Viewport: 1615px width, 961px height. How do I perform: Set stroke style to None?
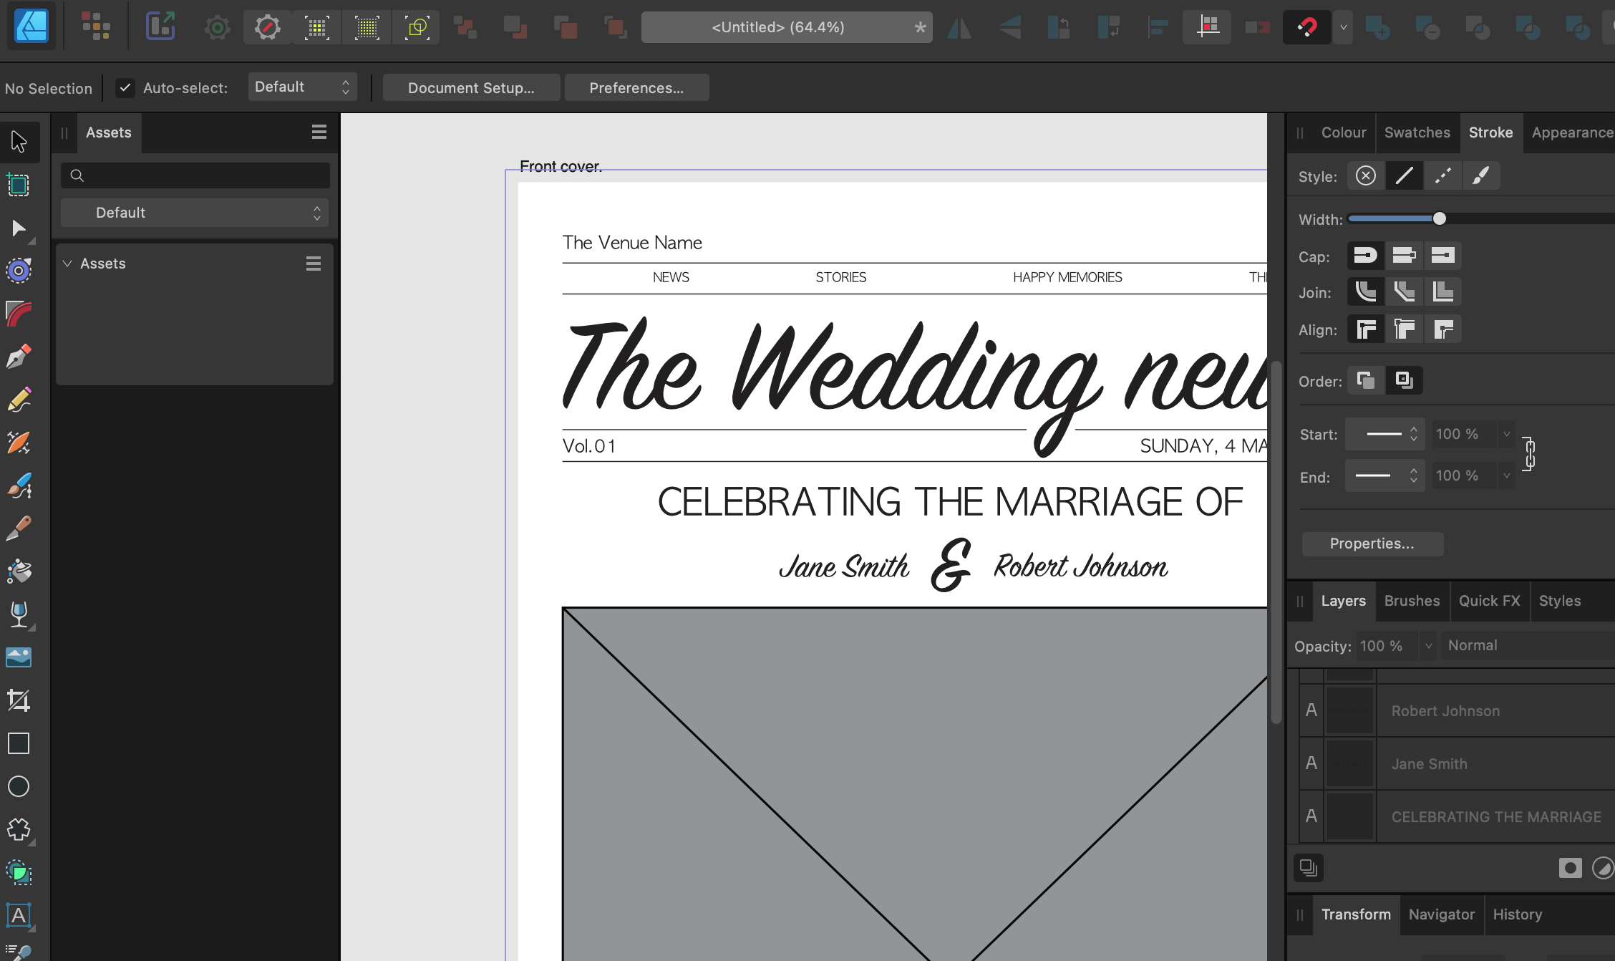tap(1366, 175)
